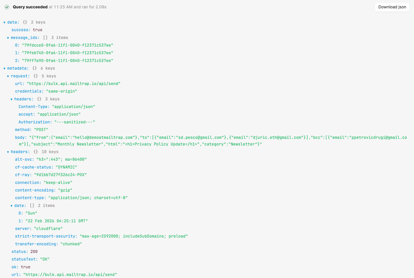This screenshot has width=414, height=278.
Task: Click the cf-ray header value
Action: (60, 175)
